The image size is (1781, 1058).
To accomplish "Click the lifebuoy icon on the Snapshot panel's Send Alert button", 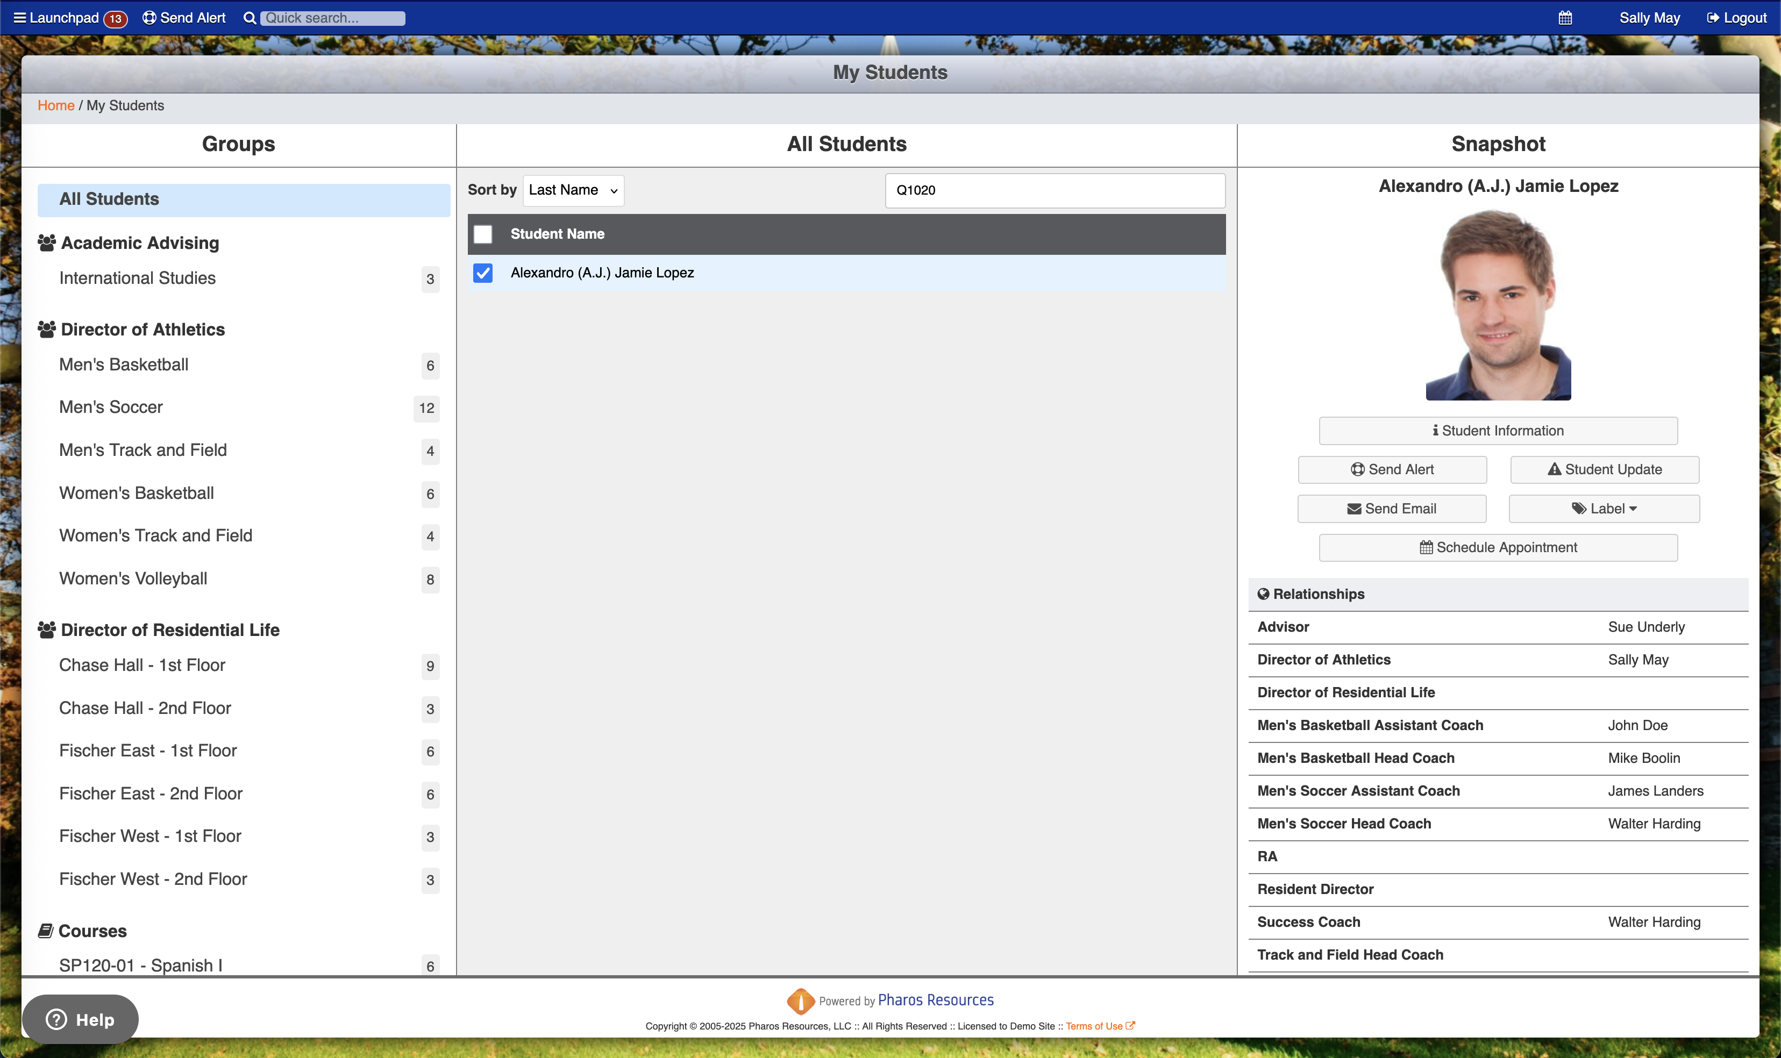I will [x=1357, y=469].
